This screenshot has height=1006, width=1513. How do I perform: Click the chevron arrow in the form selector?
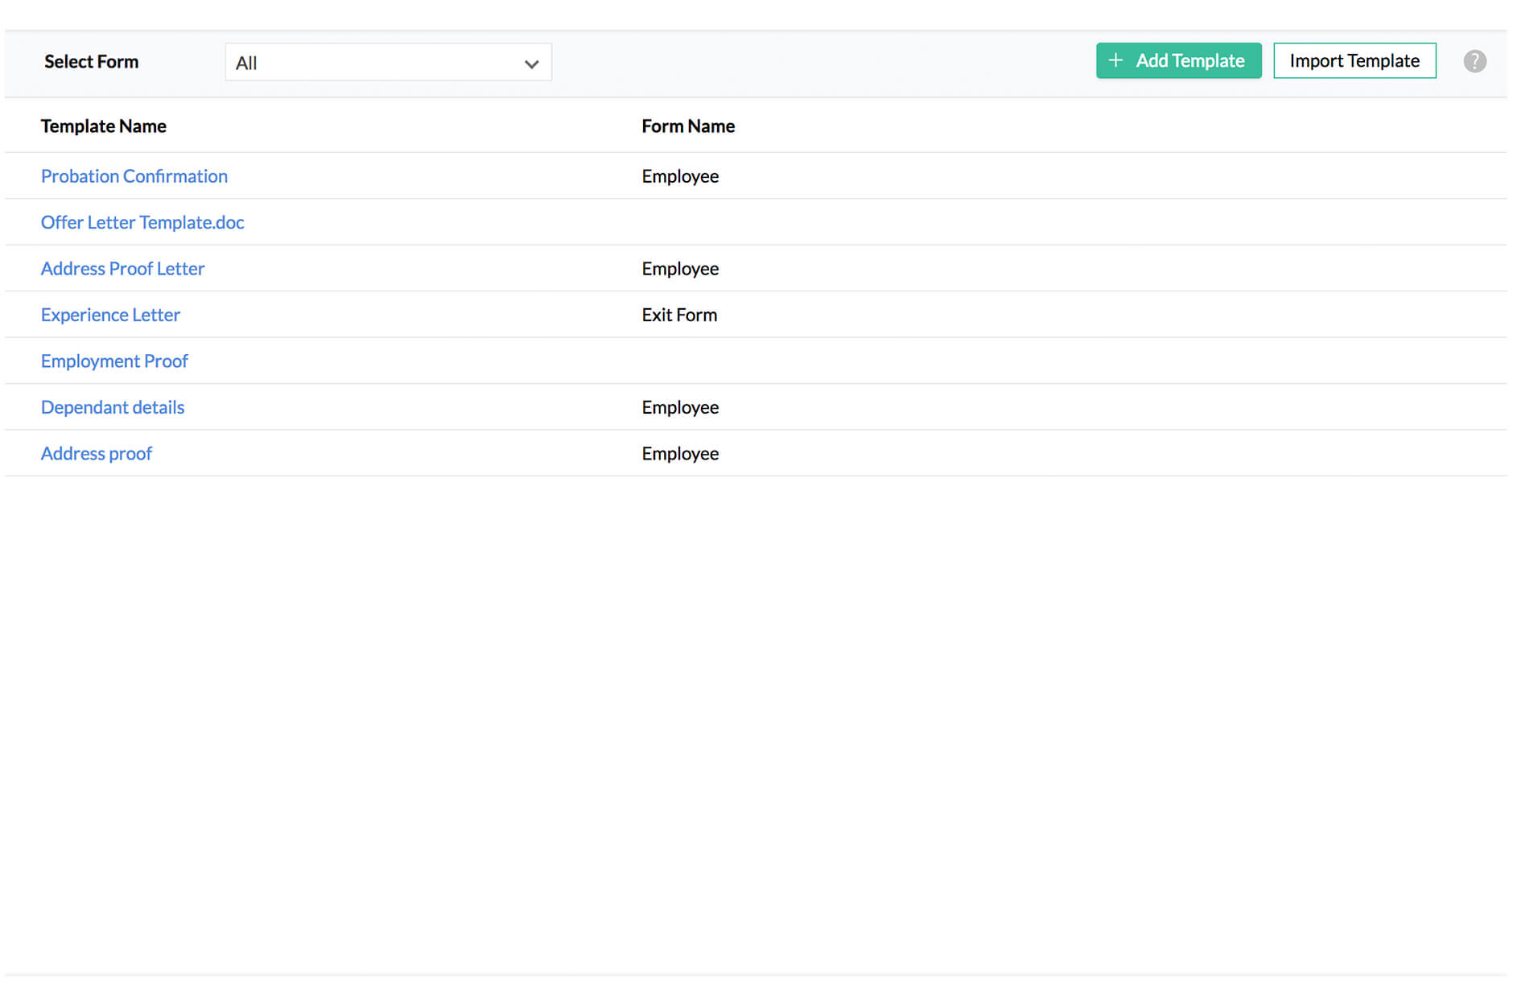point(531,63)
